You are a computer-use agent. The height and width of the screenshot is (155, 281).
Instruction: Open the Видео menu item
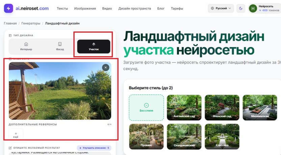coord(107,8)
